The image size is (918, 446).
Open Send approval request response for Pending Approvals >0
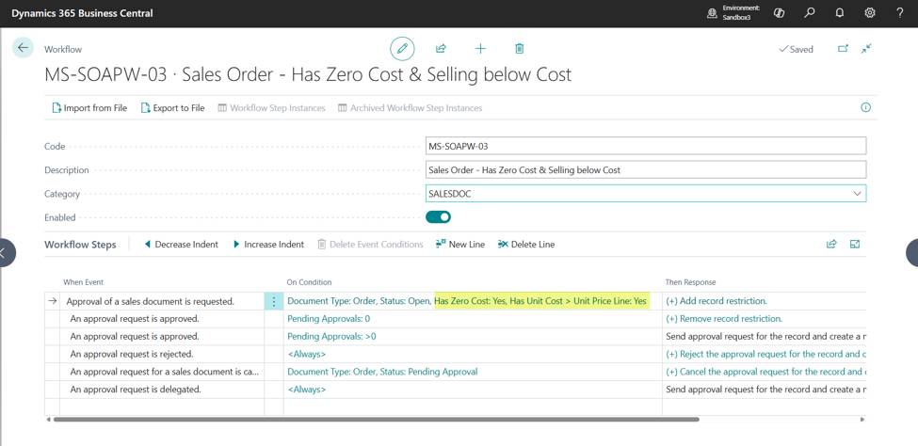(x=765, y=337)
